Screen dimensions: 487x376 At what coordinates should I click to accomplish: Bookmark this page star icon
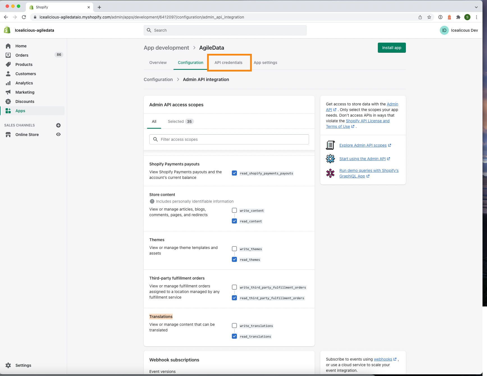tap(429, 17)
